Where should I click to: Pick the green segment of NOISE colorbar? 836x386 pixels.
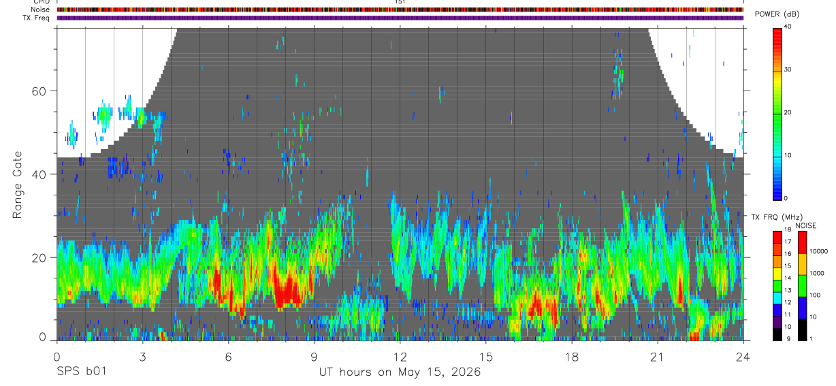(x=802, y=286)
